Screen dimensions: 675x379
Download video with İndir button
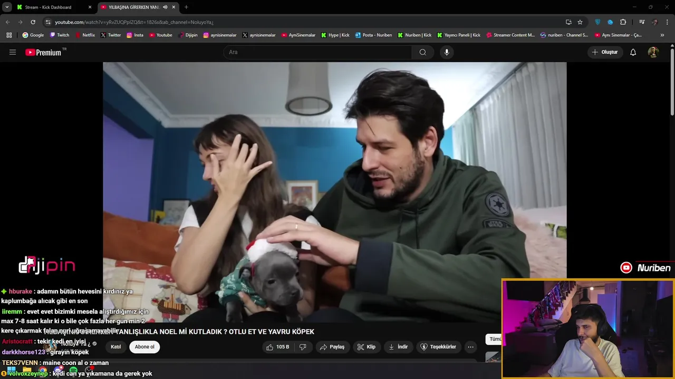click(398, 347)
